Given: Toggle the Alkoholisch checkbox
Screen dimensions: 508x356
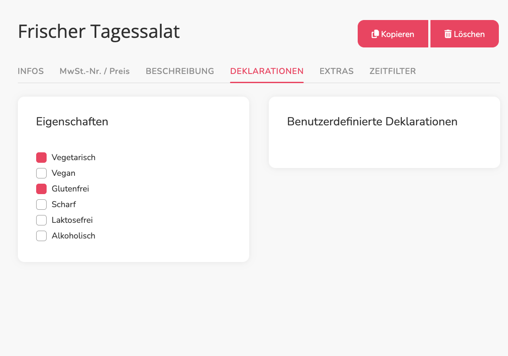Looking at the screenshot, I should point(41,236).
